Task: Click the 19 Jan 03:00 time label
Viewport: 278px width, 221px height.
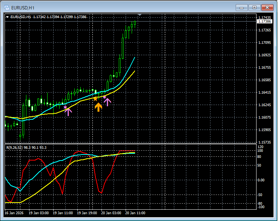Action: coord(38,213)
